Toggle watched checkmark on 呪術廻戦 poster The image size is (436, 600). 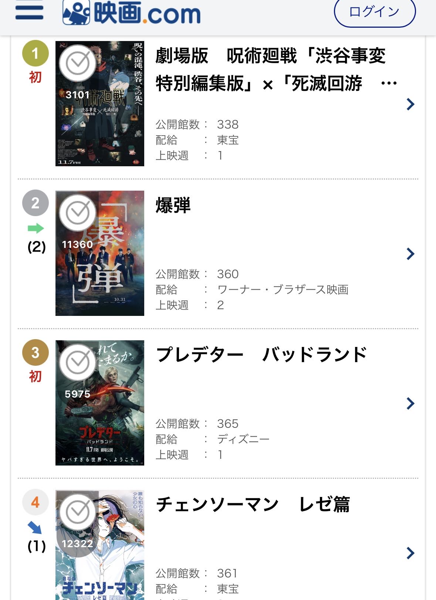point(78,63)
